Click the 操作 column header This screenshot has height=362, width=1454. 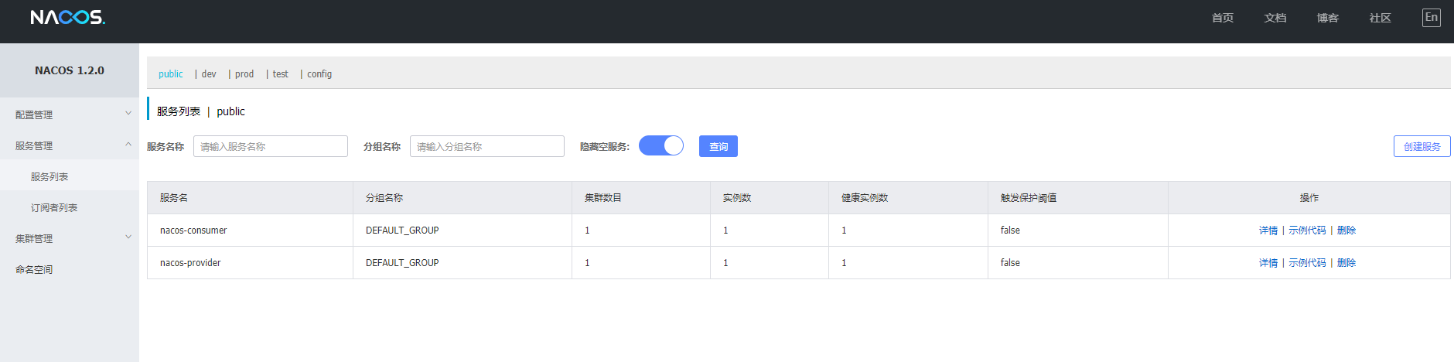click(1309, 198)
